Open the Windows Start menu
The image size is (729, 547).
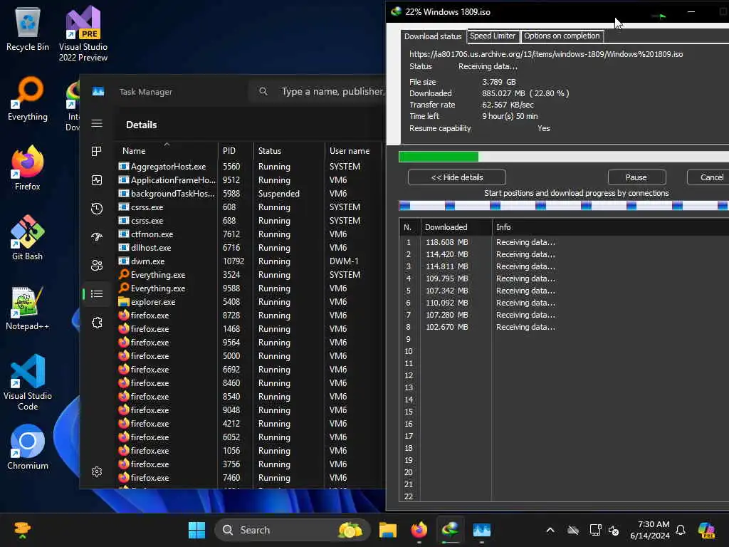[x=196, y=530]
